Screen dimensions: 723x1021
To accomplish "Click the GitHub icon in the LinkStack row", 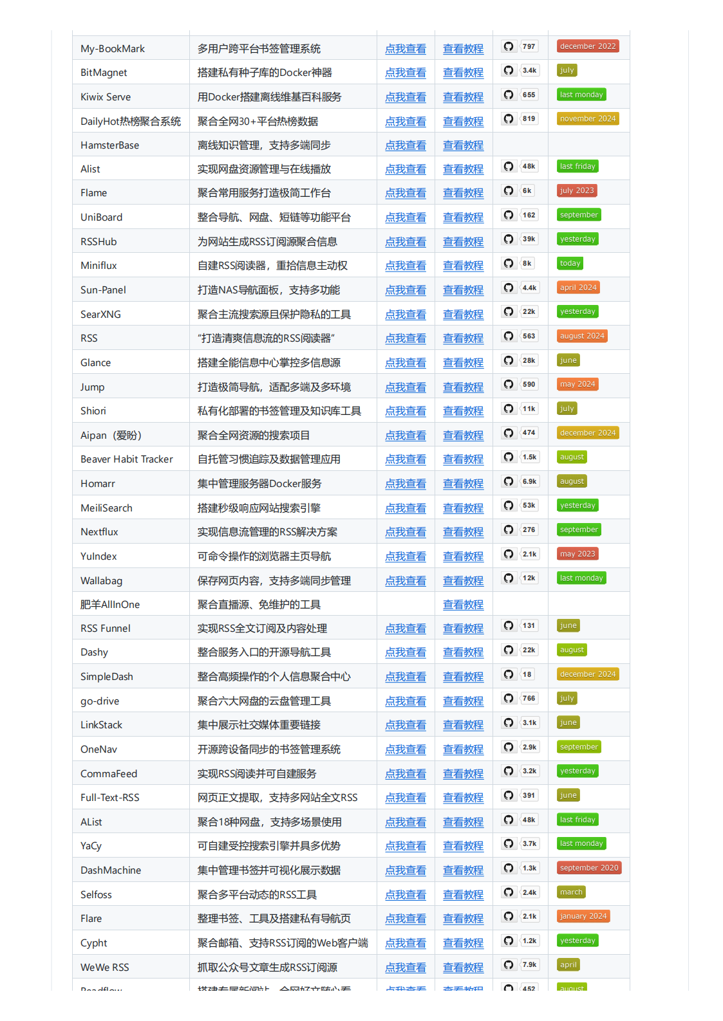I will tap(509, 722).
